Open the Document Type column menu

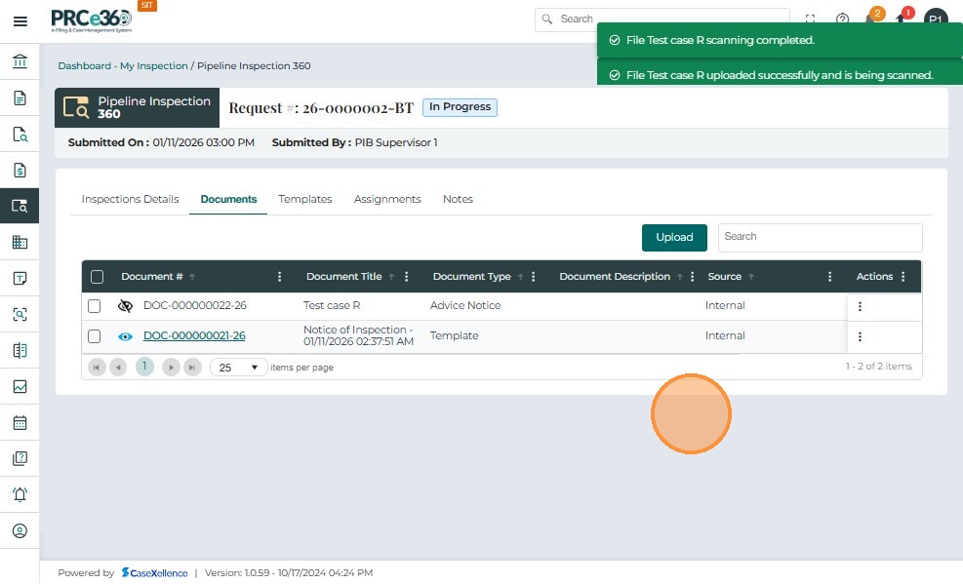pyautogui.click(x=533, y=277)
